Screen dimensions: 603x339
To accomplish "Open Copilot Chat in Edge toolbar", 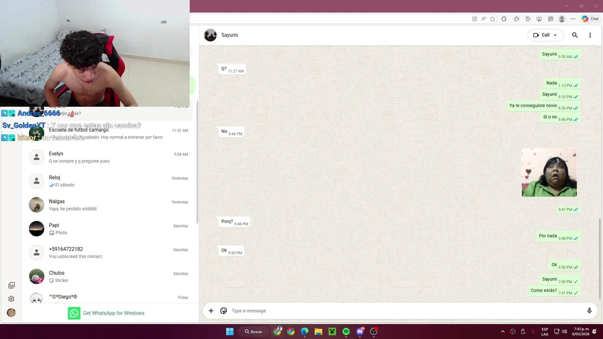I will point(590,19).
